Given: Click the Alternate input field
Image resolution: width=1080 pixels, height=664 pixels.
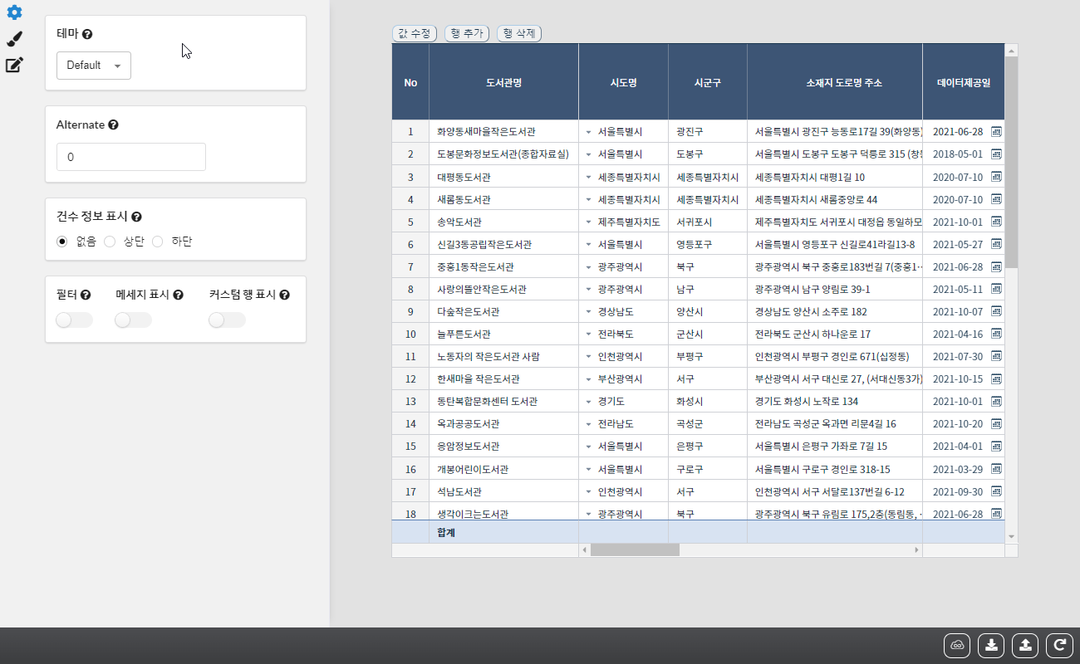Looking at the screenshot, I should 131,157.
